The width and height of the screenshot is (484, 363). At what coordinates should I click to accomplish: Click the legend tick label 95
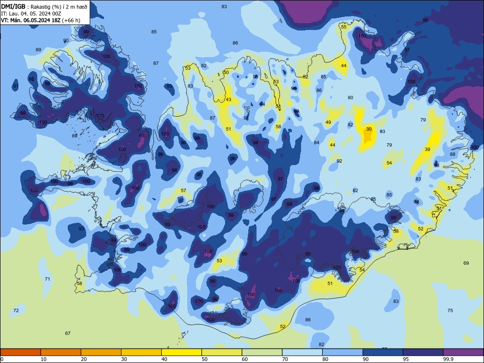point(405,359)
